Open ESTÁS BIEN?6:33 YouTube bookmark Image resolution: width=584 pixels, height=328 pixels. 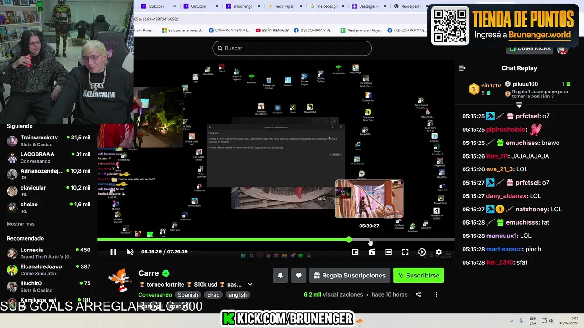[x=272, y=31]
